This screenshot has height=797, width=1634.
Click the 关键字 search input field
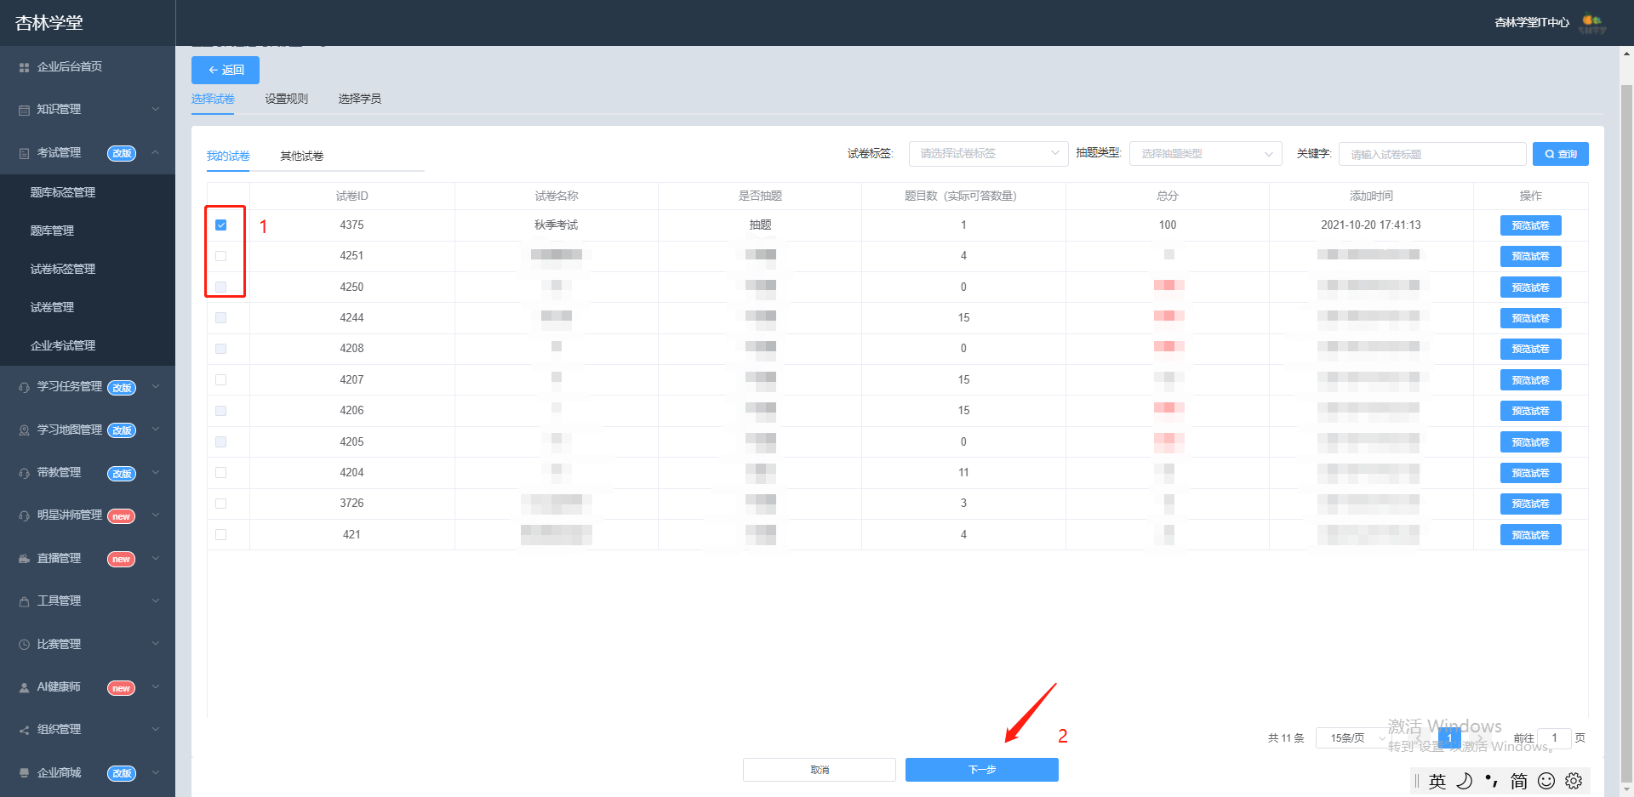tap(1433, 154)
